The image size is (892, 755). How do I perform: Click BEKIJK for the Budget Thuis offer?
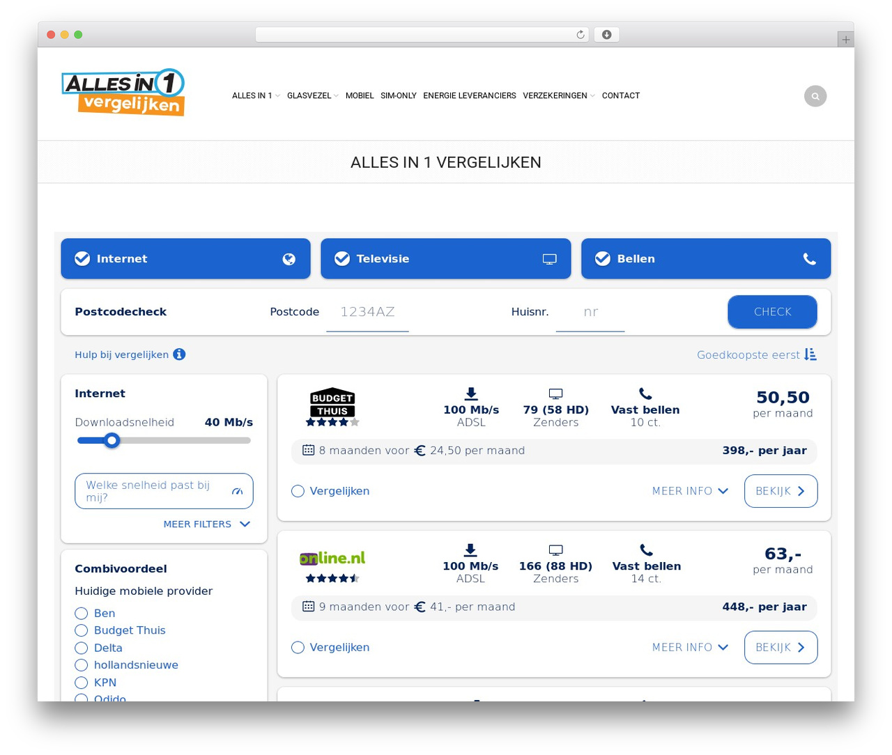(780, 491)
